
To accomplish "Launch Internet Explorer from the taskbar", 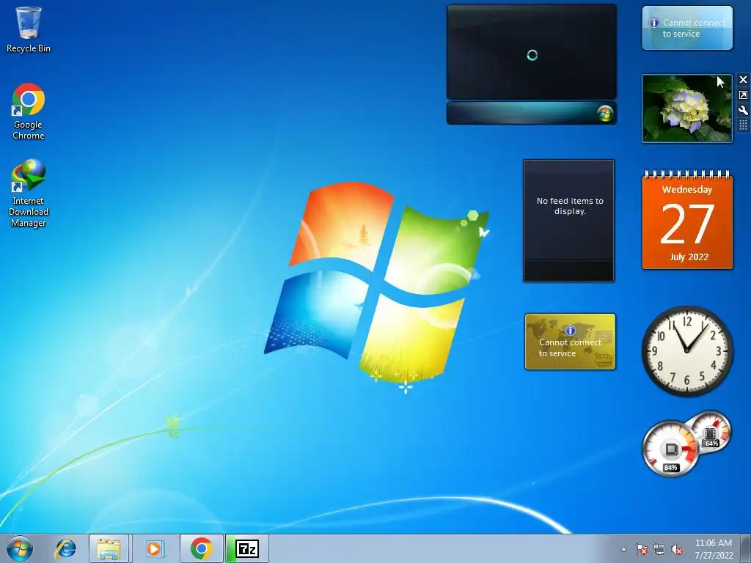I will click(x=65, y=548).
